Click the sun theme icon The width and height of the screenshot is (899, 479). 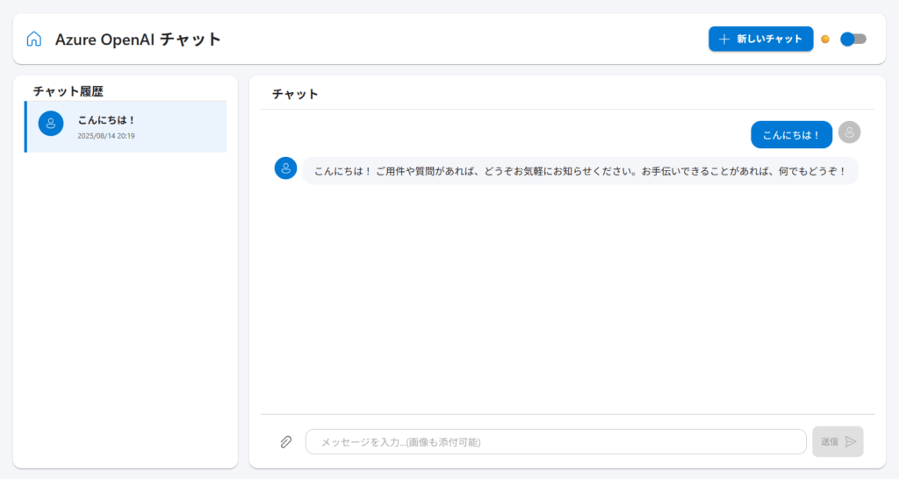pos(825,39)
